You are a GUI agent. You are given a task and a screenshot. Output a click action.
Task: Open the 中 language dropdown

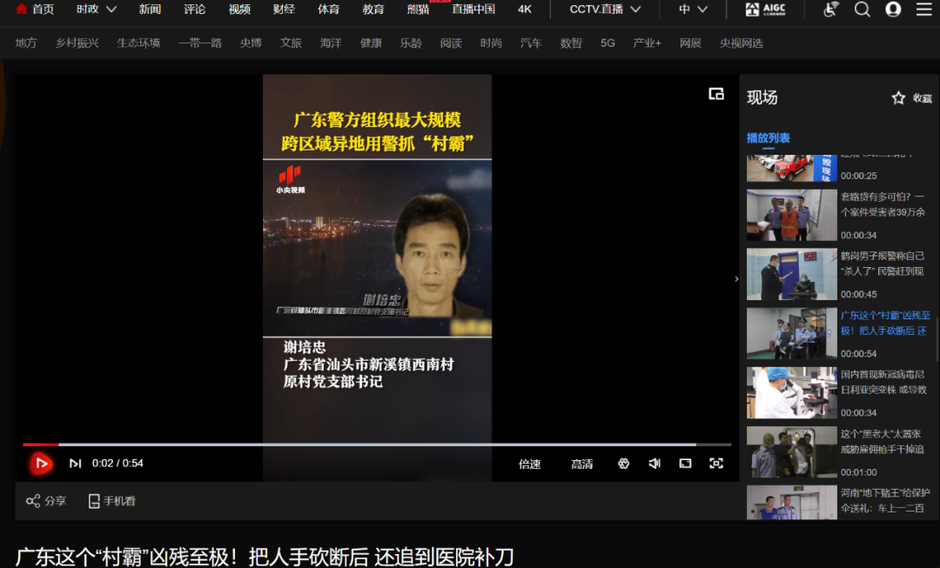click(693, 10)
